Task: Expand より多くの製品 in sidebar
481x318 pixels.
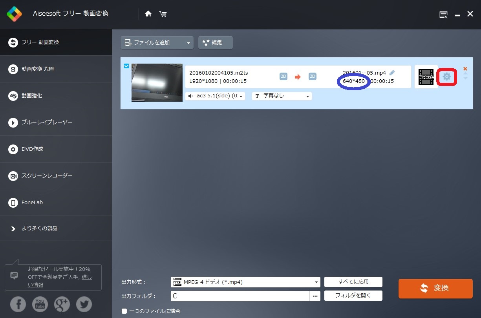Action: click(x=56, y=228)
